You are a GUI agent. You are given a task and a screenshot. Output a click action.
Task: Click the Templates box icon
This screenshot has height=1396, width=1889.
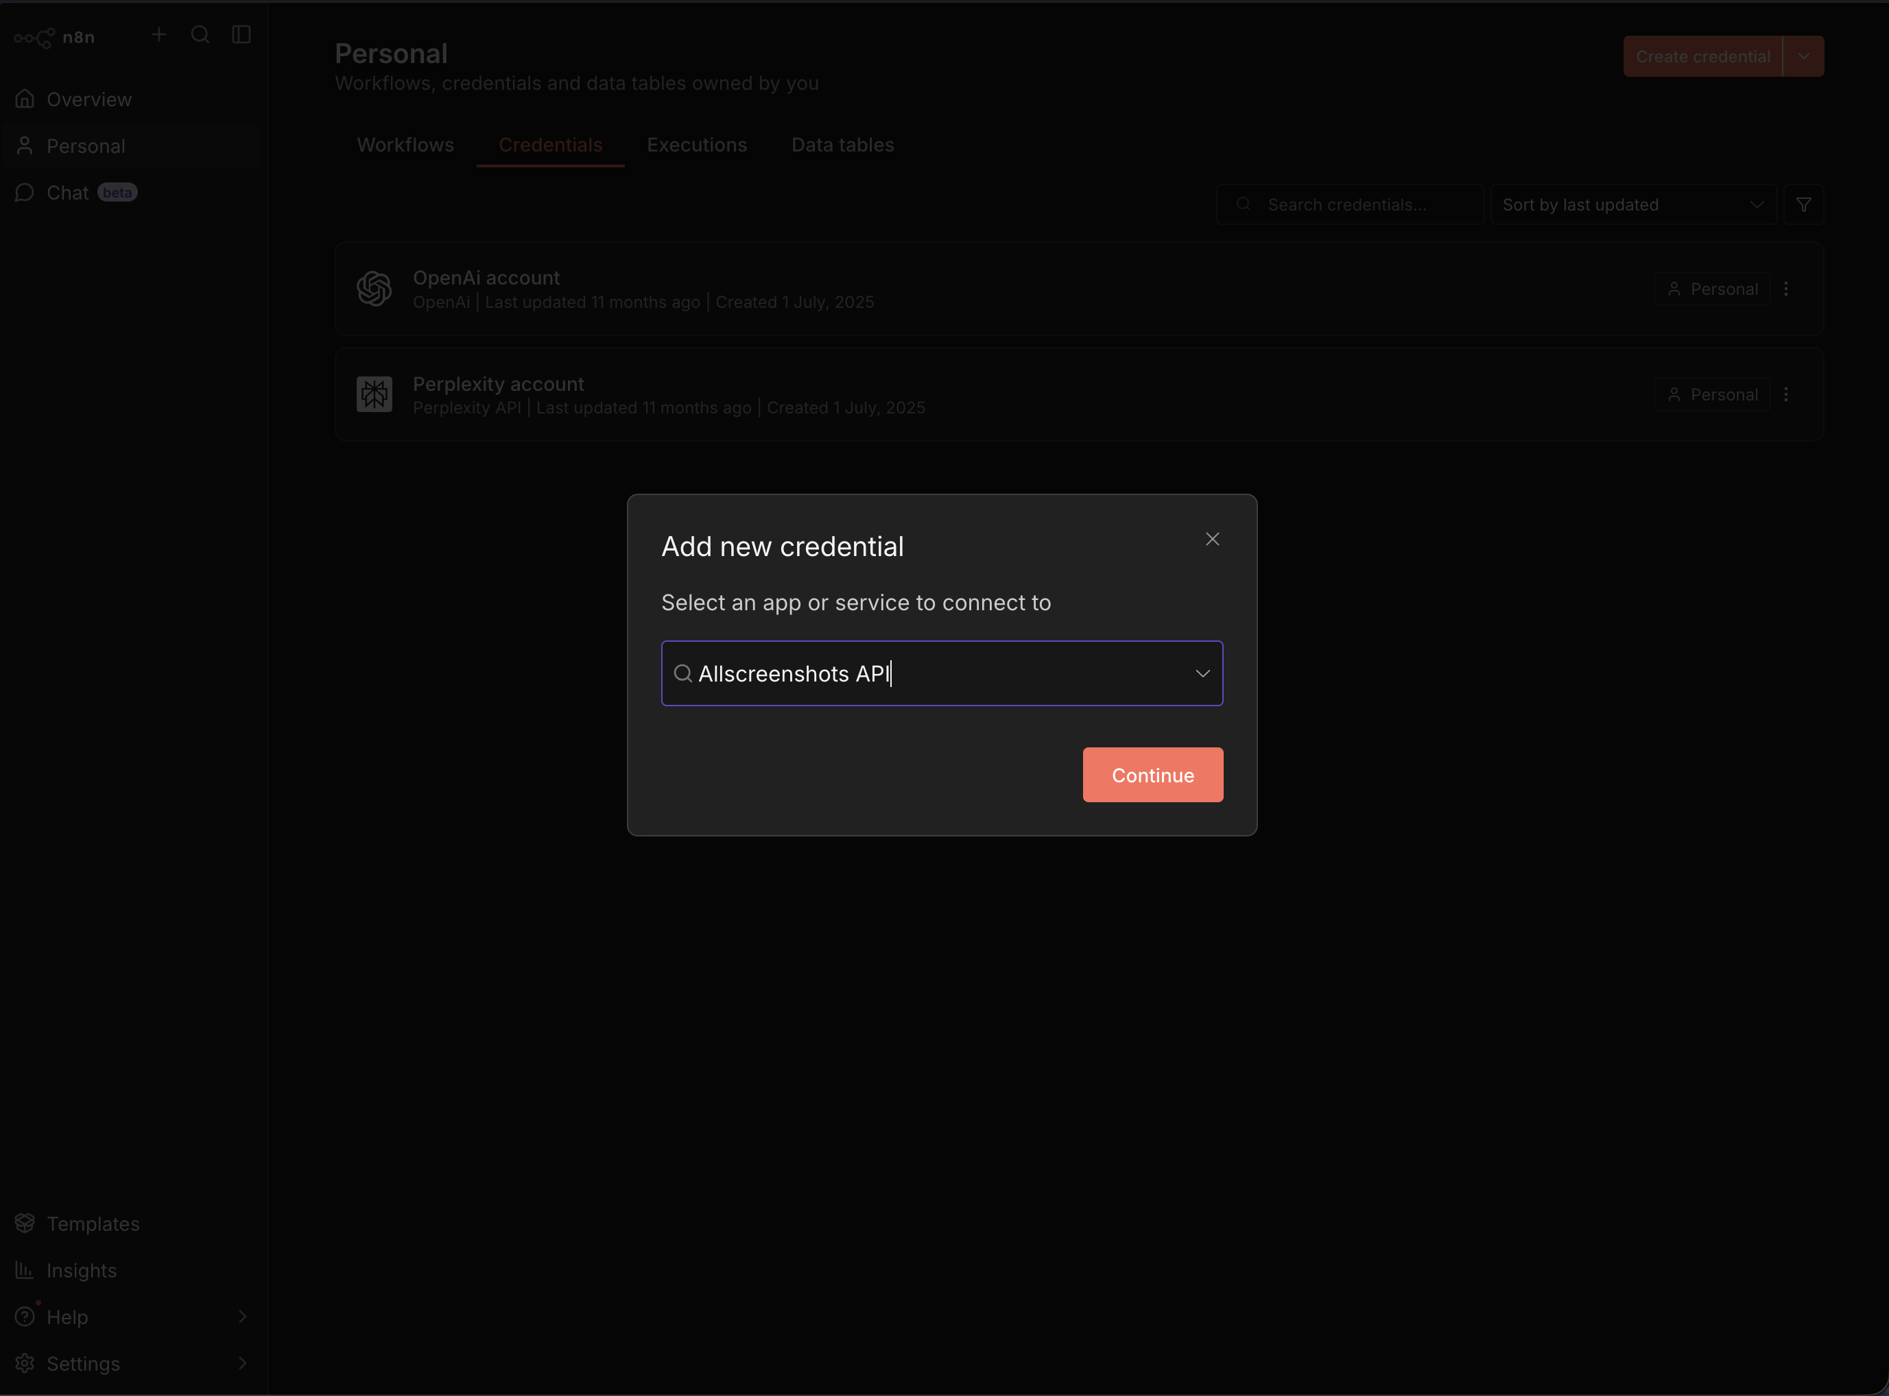click(25, 1224)
